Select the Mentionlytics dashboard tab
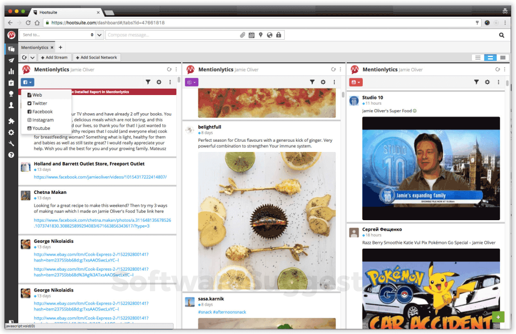The image size is (516, 334). (x=34, y=47)
